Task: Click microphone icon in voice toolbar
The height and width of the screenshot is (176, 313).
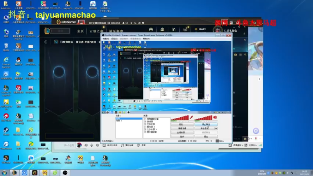Action: click(x=92, y=145)
